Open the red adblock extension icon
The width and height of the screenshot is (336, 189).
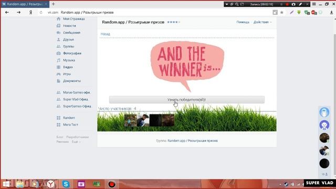314,13
